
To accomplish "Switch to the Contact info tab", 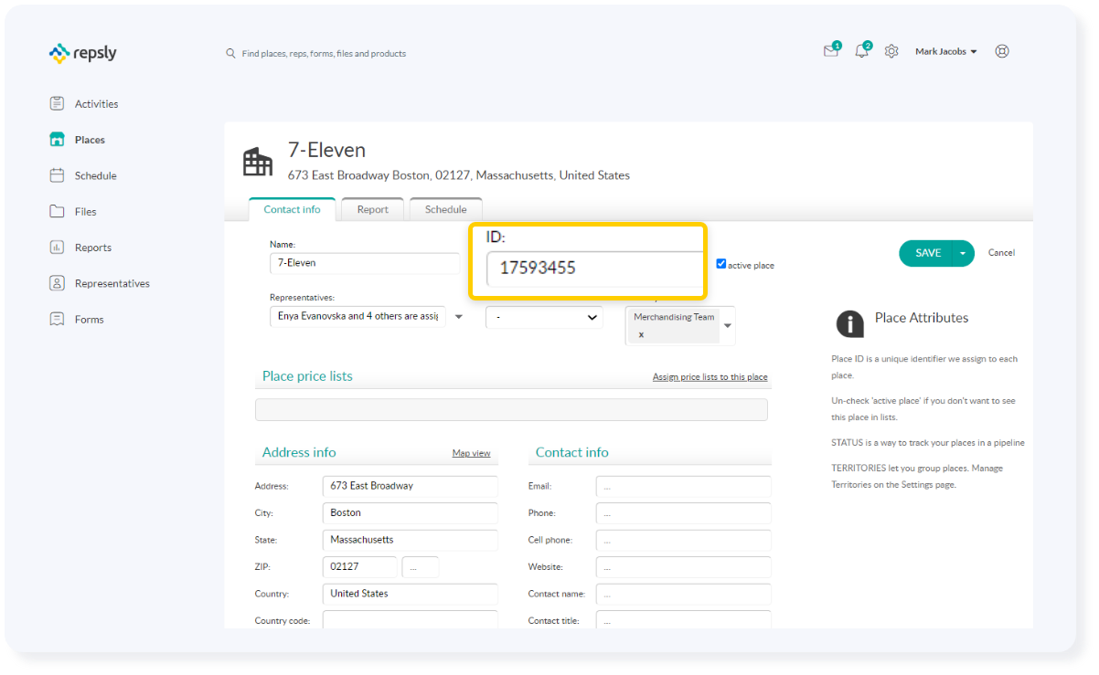I will click(x=292, y=209).
